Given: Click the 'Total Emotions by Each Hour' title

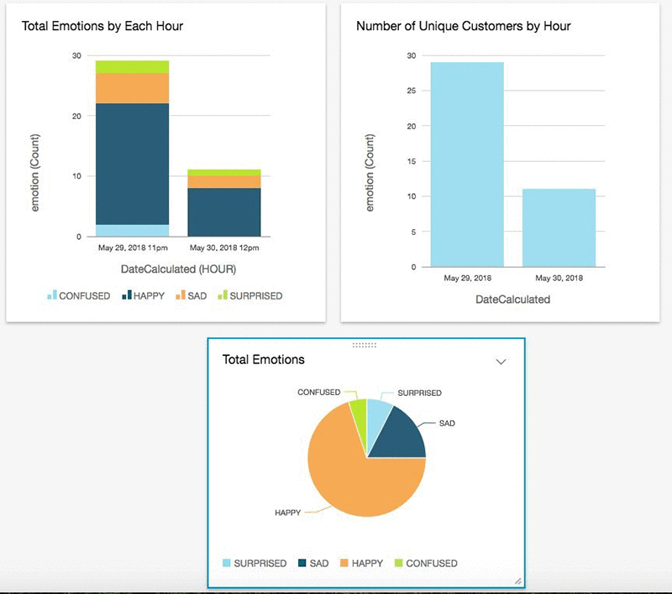Looking at the screenshot, I should click(102, 26).
